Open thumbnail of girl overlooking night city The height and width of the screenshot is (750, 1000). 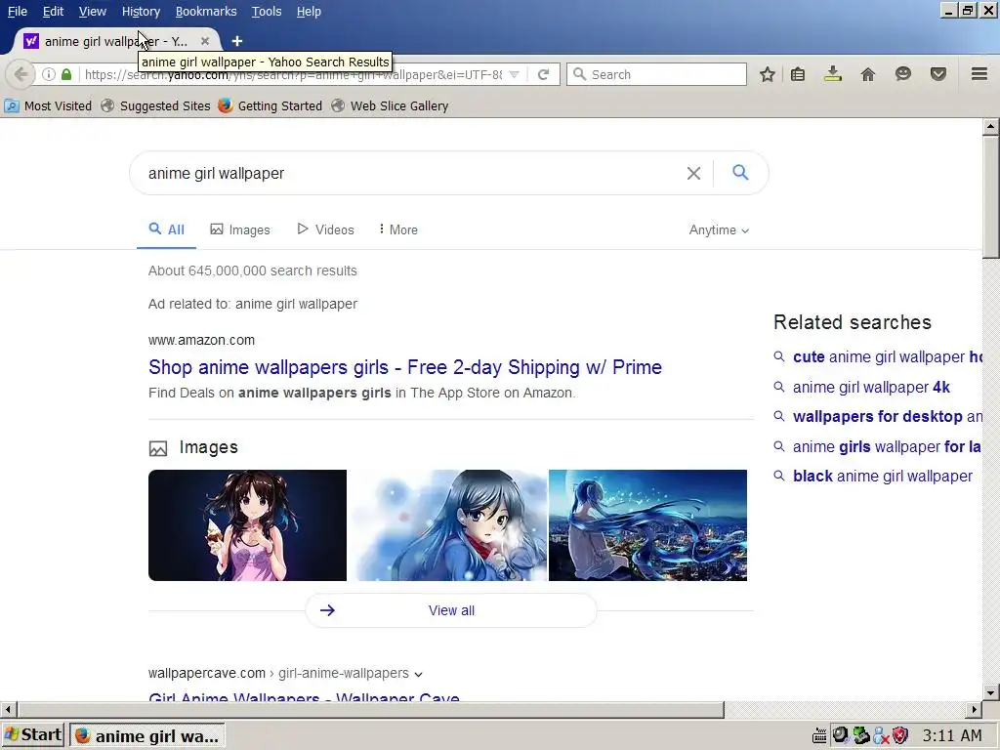coord(648,525)
